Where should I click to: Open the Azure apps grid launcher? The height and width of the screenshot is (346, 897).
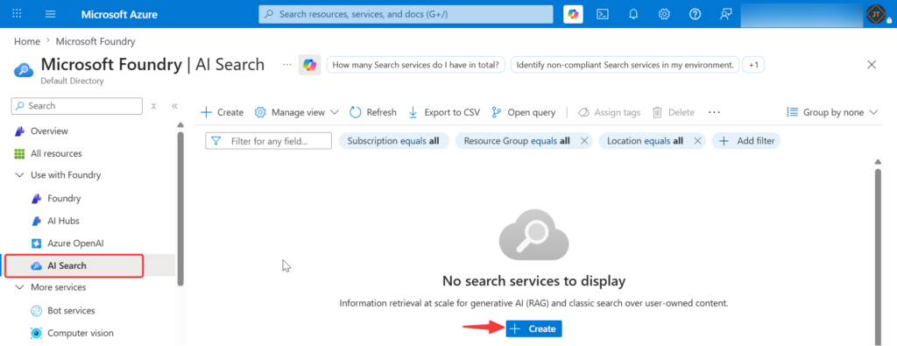coord(18,14)
